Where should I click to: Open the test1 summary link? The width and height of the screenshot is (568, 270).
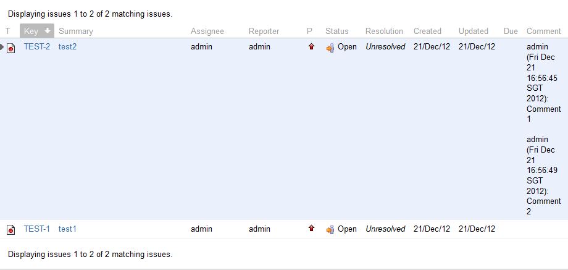67,229
